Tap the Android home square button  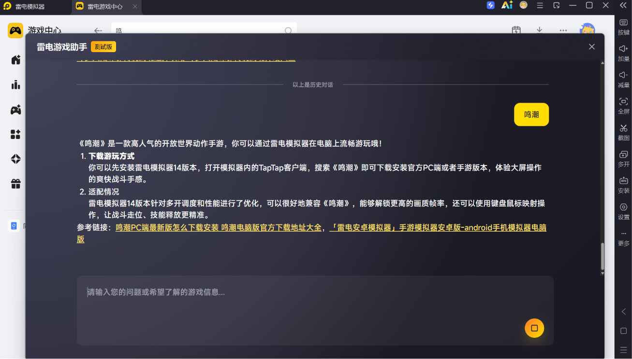click(x=624, y=331)
